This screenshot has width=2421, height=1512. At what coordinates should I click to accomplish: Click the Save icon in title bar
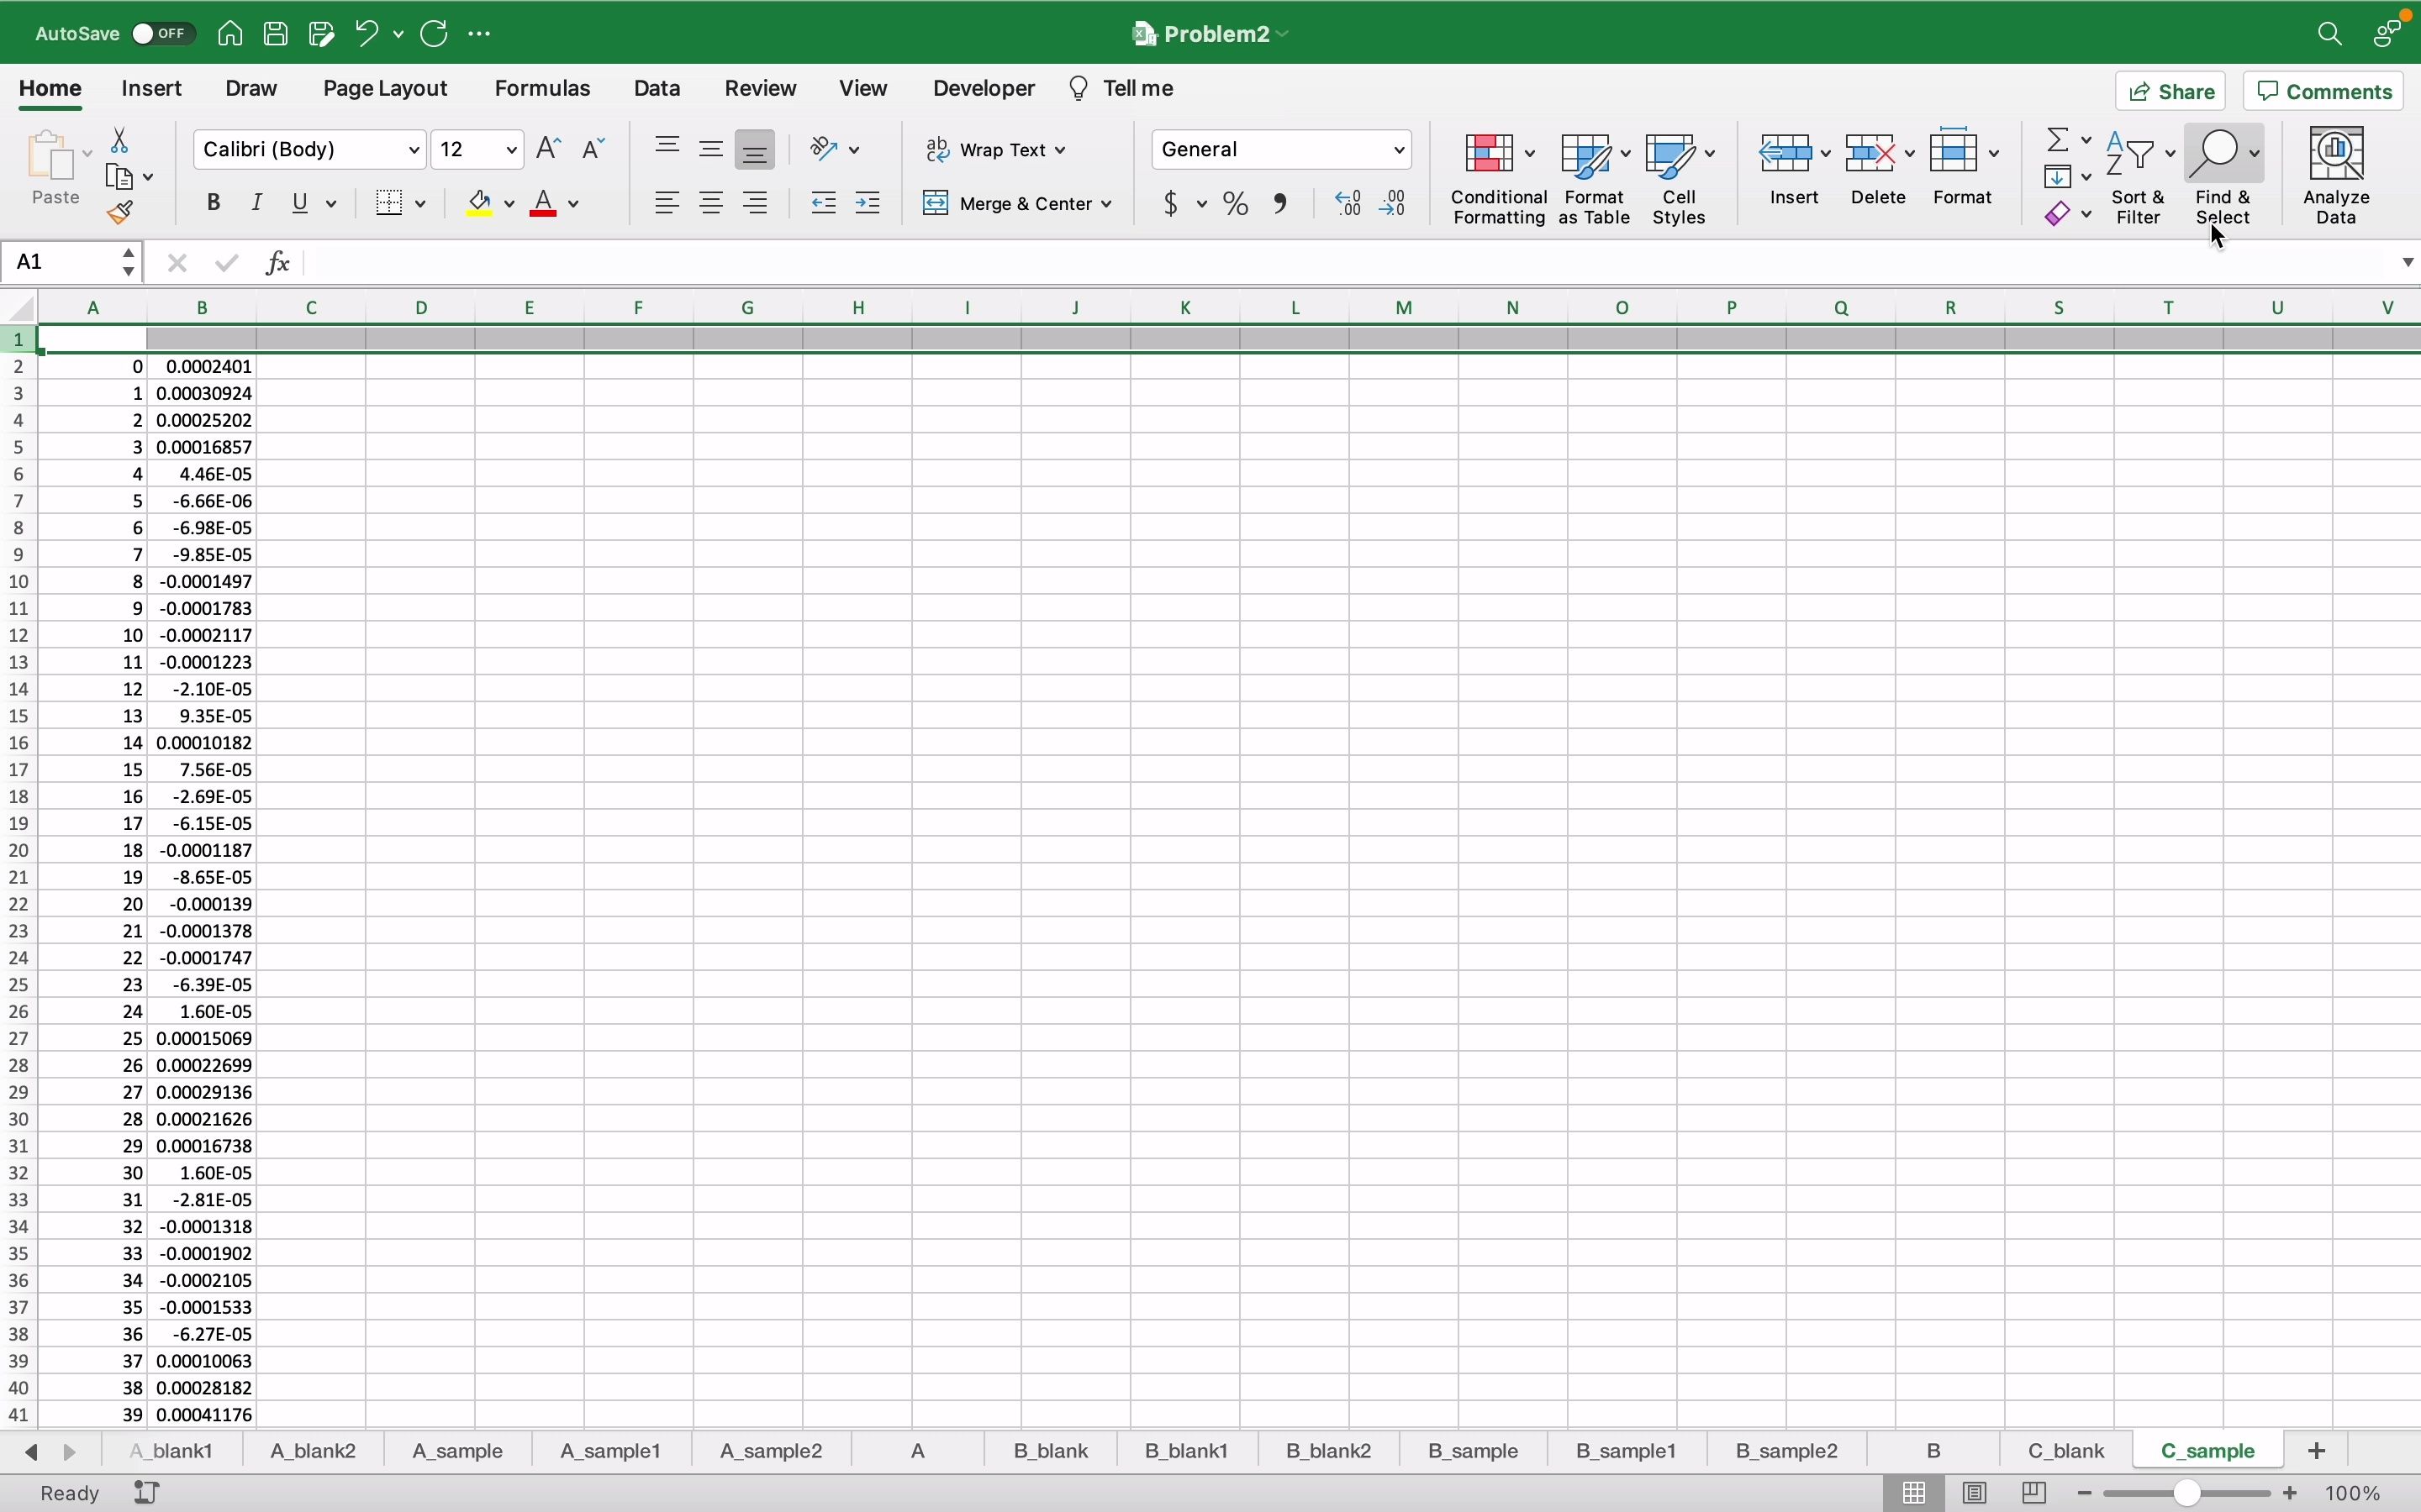point(276,34)
